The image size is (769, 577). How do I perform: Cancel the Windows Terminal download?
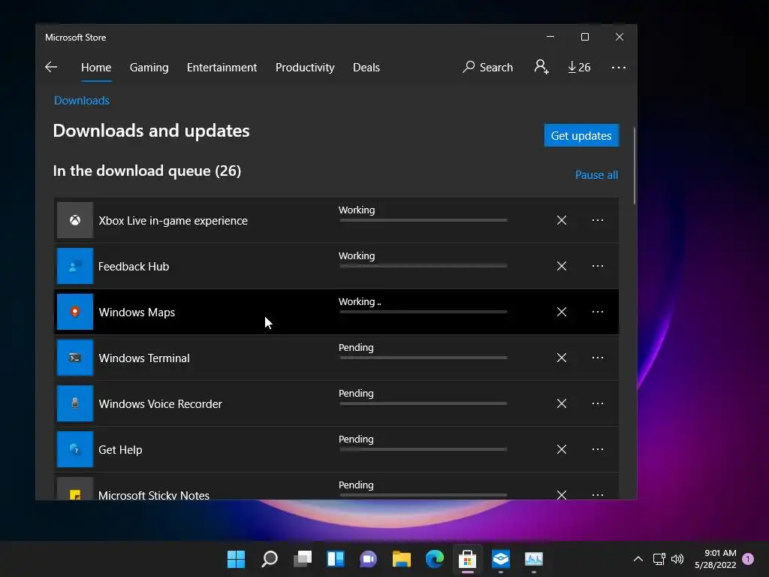[x=562, y=358]
